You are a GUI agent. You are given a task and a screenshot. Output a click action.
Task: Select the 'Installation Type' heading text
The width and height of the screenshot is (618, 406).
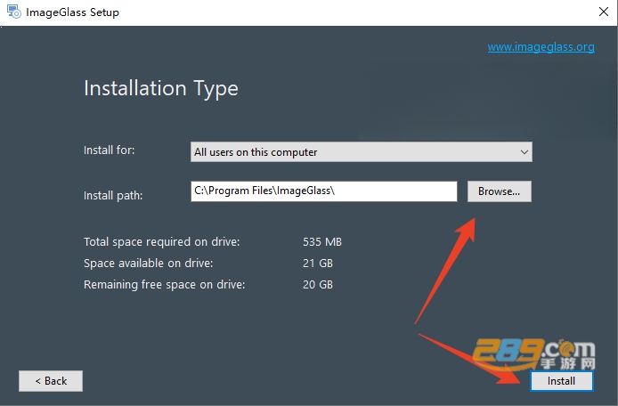click(x=161, y=89)
